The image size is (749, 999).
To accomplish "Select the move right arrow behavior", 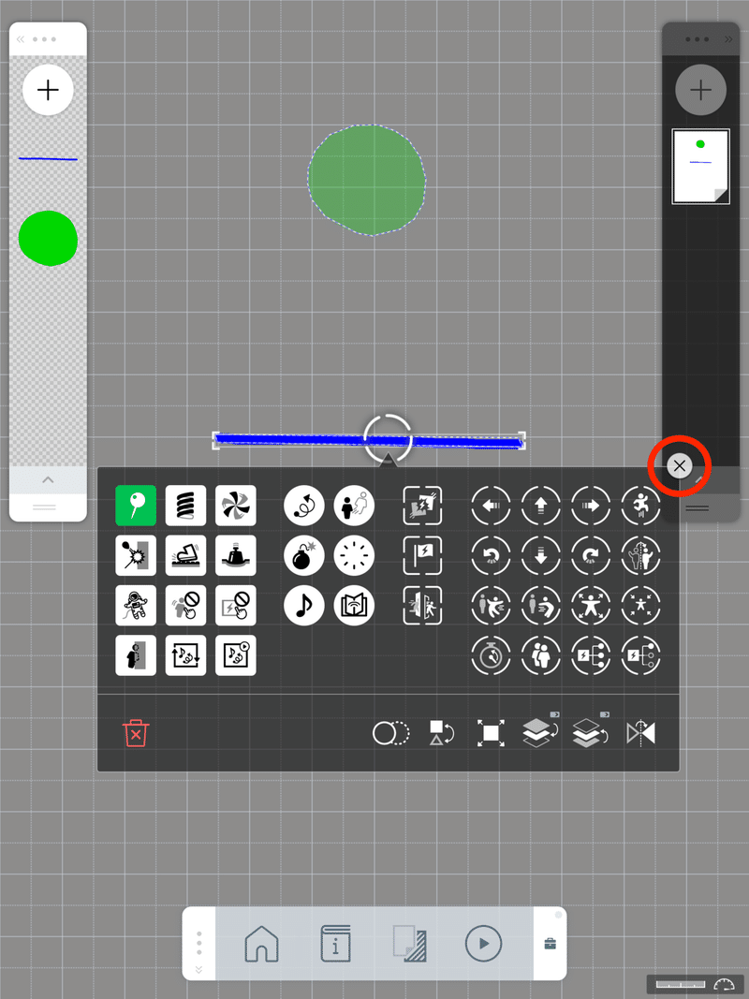I will pyautogui.click(x=591, y=506).
